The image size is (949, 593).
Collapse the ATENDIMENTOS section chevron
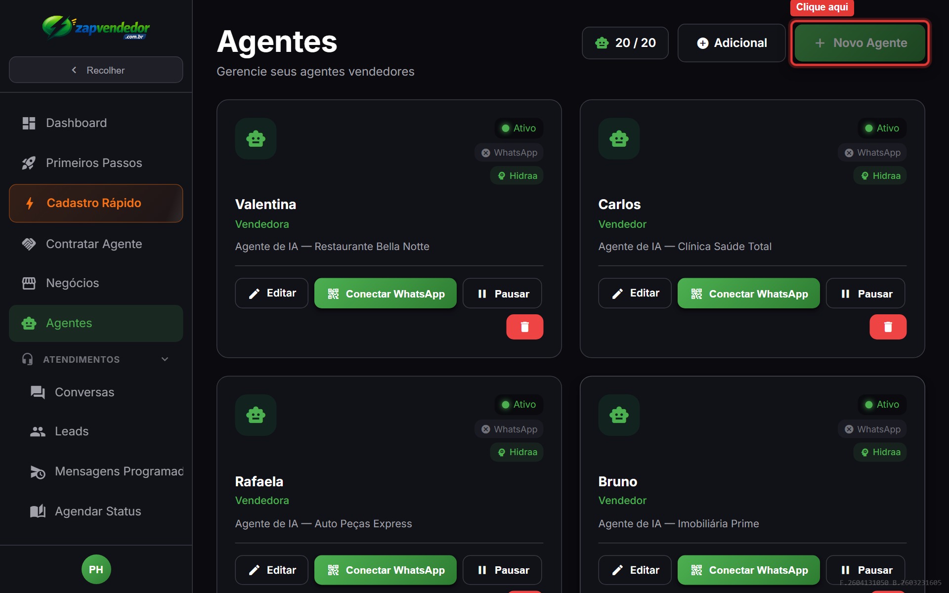click(165, 359)
